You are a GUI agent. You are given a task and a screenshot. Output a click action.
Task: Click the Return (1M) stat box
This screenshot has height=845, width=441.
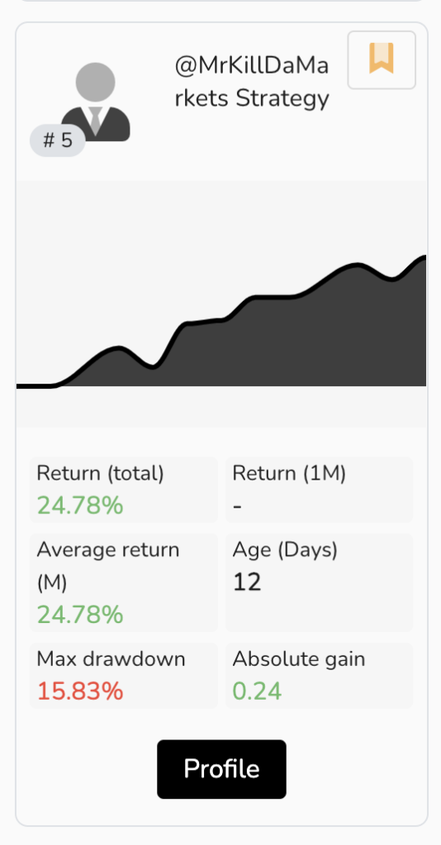point(319,490)
